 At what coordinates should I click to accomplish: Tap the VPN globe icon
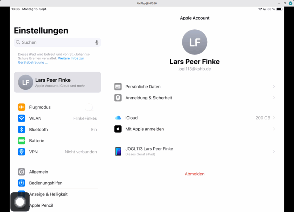[22, 152]
